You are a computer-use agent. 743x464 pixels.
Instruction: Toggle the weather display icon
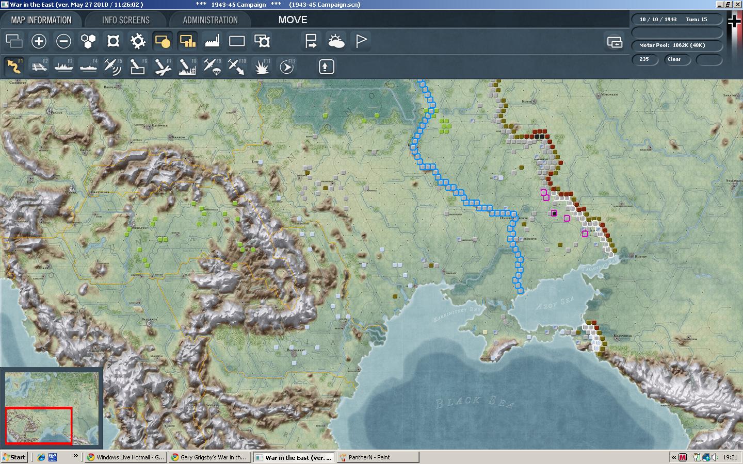pyautogui.click(x=336, y=41)
